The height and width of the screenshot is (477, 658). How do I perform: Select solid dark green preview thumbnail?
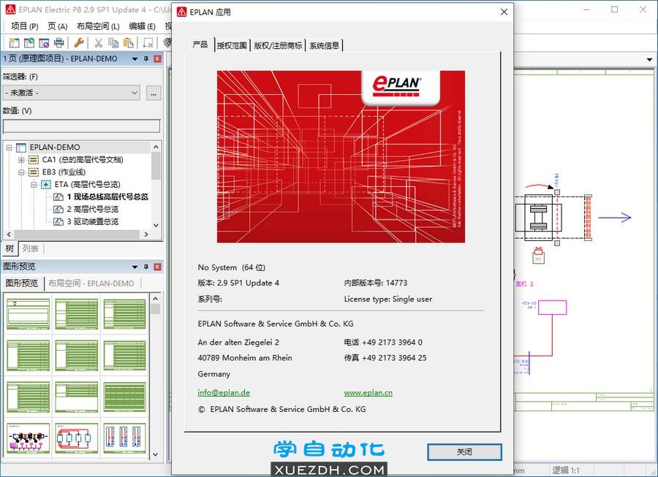coord(124,397)
